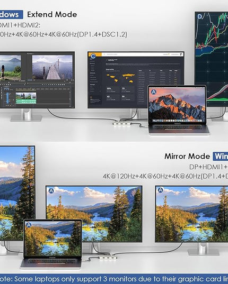Click the circled C badge on the dashboard monitor
The image size is (228, 284).
coord(93,56)
